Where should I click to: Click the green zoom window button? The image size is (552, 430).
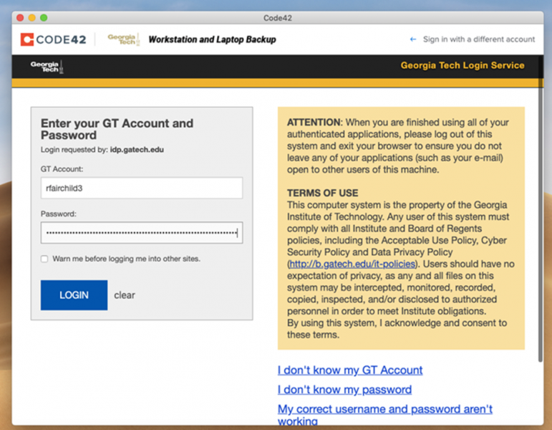coord(44,17)
